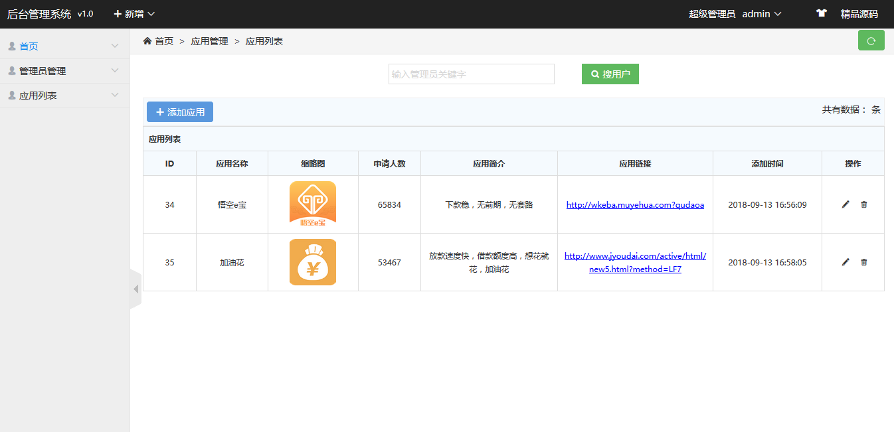894x432 pixels.
Task: Open the 悟空e宝 thumbnail image
Action: (x=312, y=204)
